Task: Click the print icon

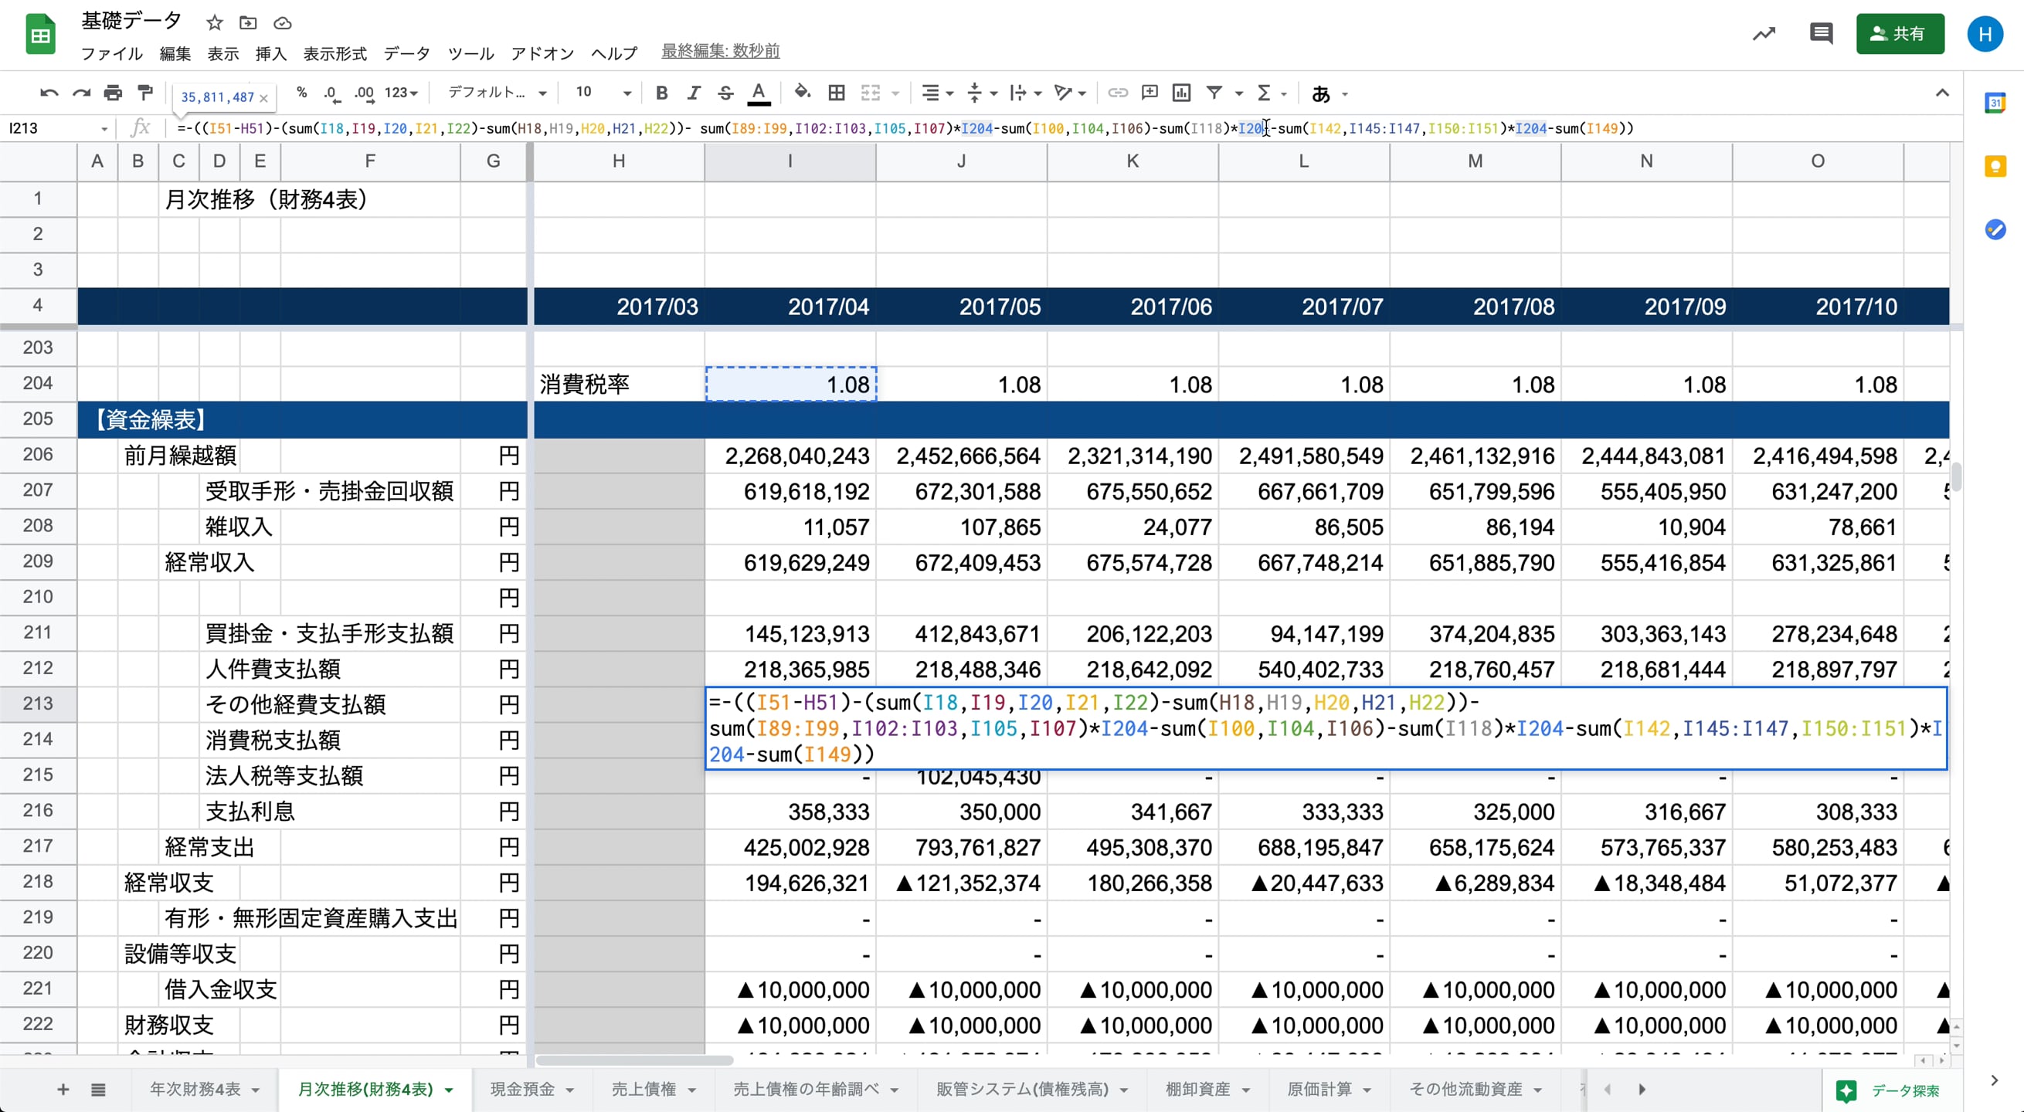Action: (x=113, y=93)
